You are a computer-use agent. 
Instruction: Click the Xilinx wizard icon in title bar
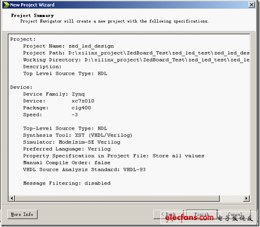coord(6,5)
